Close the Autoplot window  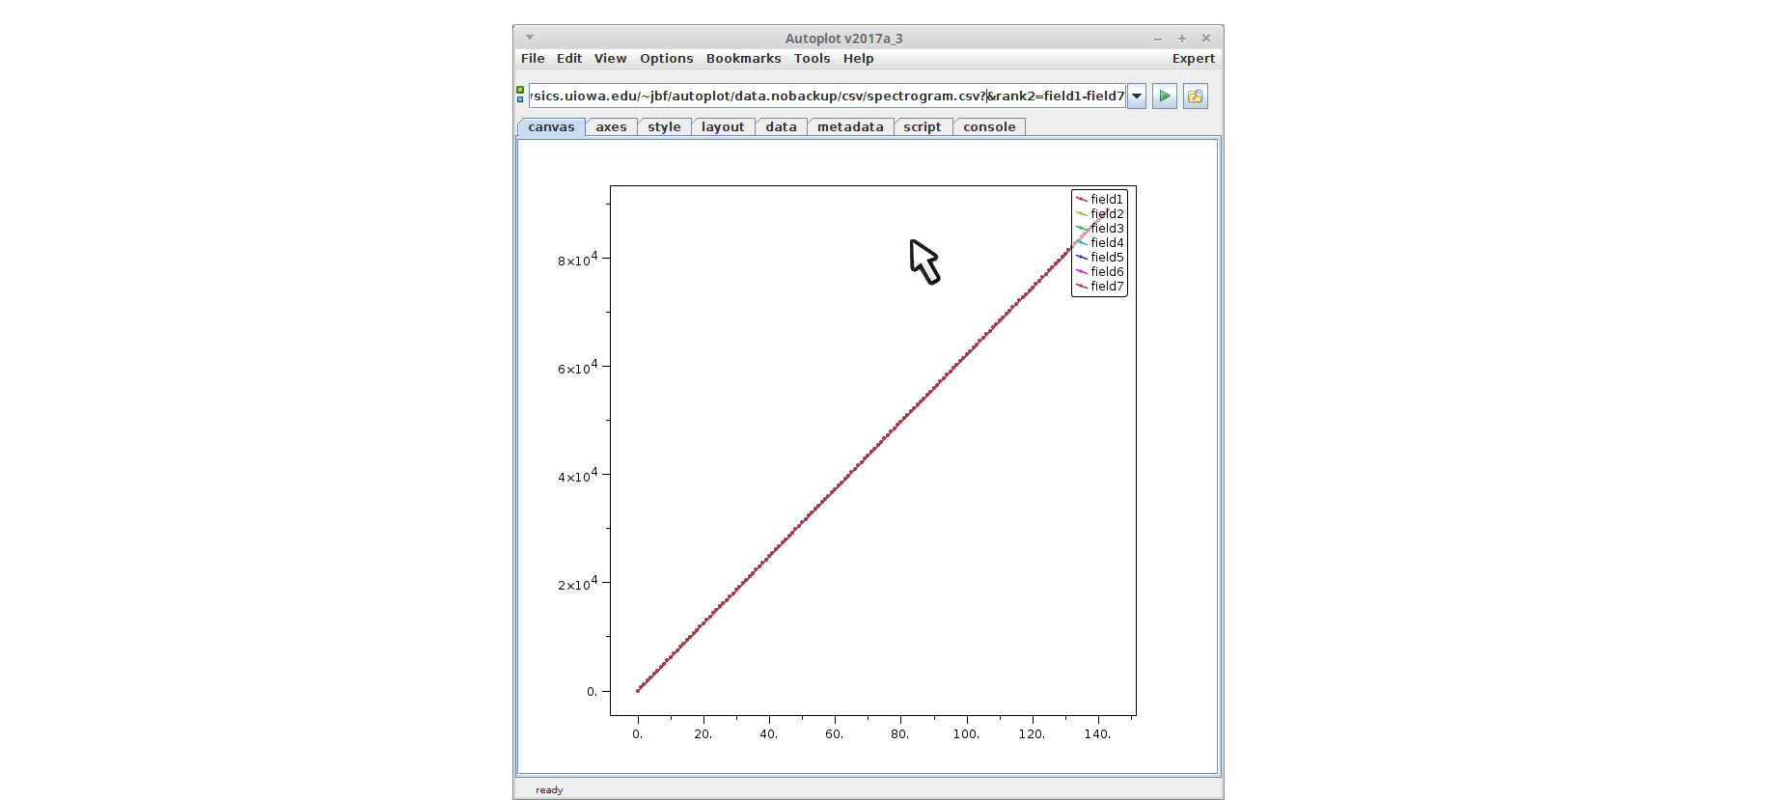1206,39
